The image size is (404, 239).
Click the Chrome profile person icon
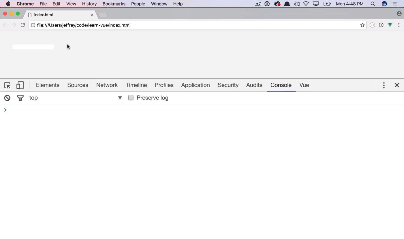399,14
